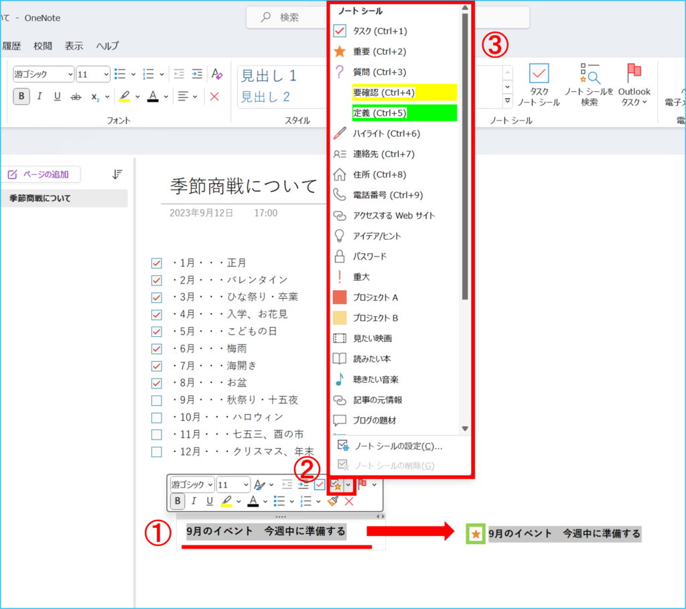This screenshot has width=686, height=609.
Task: Click the font color black swatch on the mini toolbar
Action: (x=253, y=501)
